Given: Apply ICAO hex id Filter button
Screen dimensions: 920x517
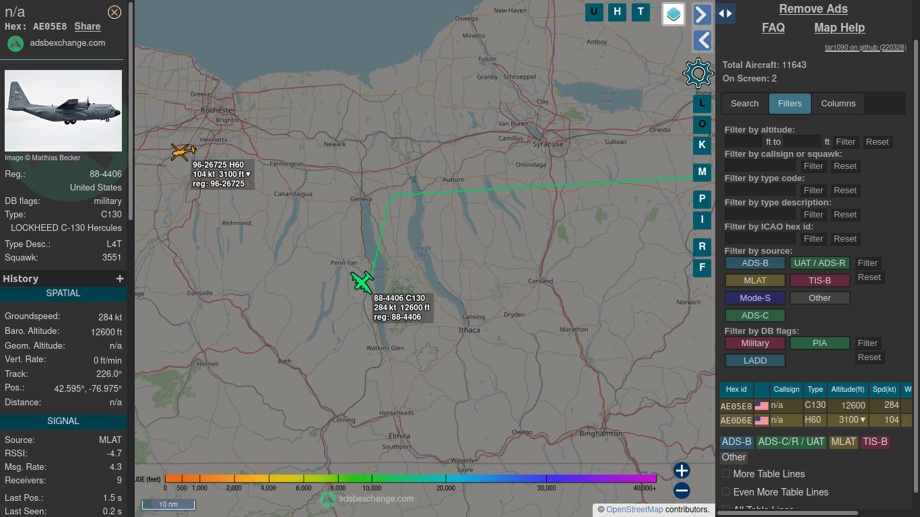Looking at the screenshot, I should pyautogui.click(x=814, y=239).
